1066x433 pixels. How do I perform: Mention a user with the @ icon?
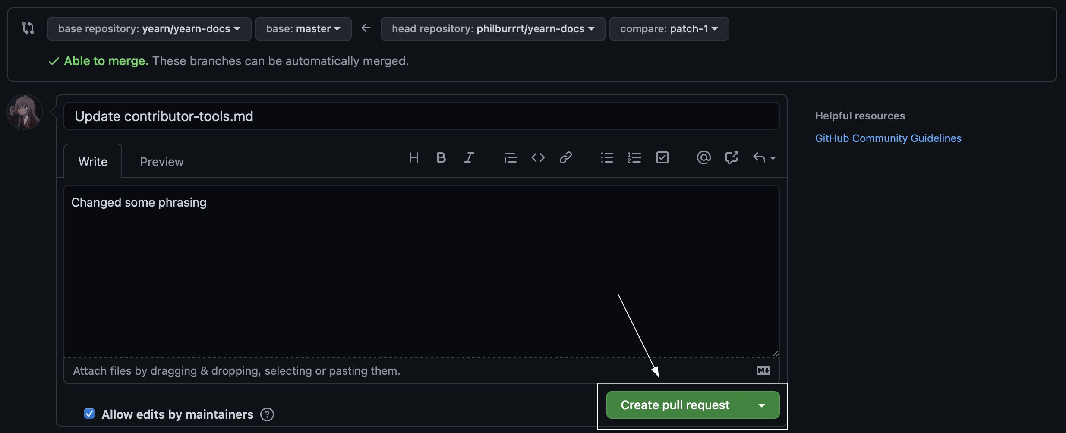point(703,158)
